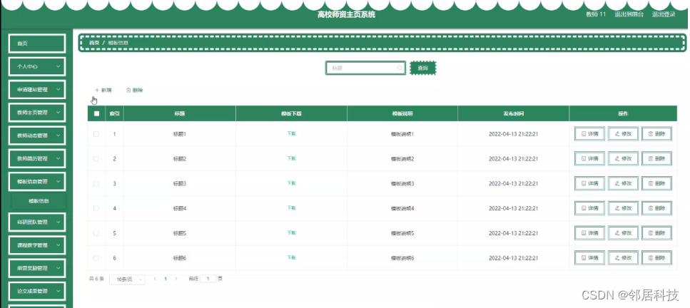690x308 pixels.
Task: Select the 模板信息 submenu item
Action: (39, 201)
